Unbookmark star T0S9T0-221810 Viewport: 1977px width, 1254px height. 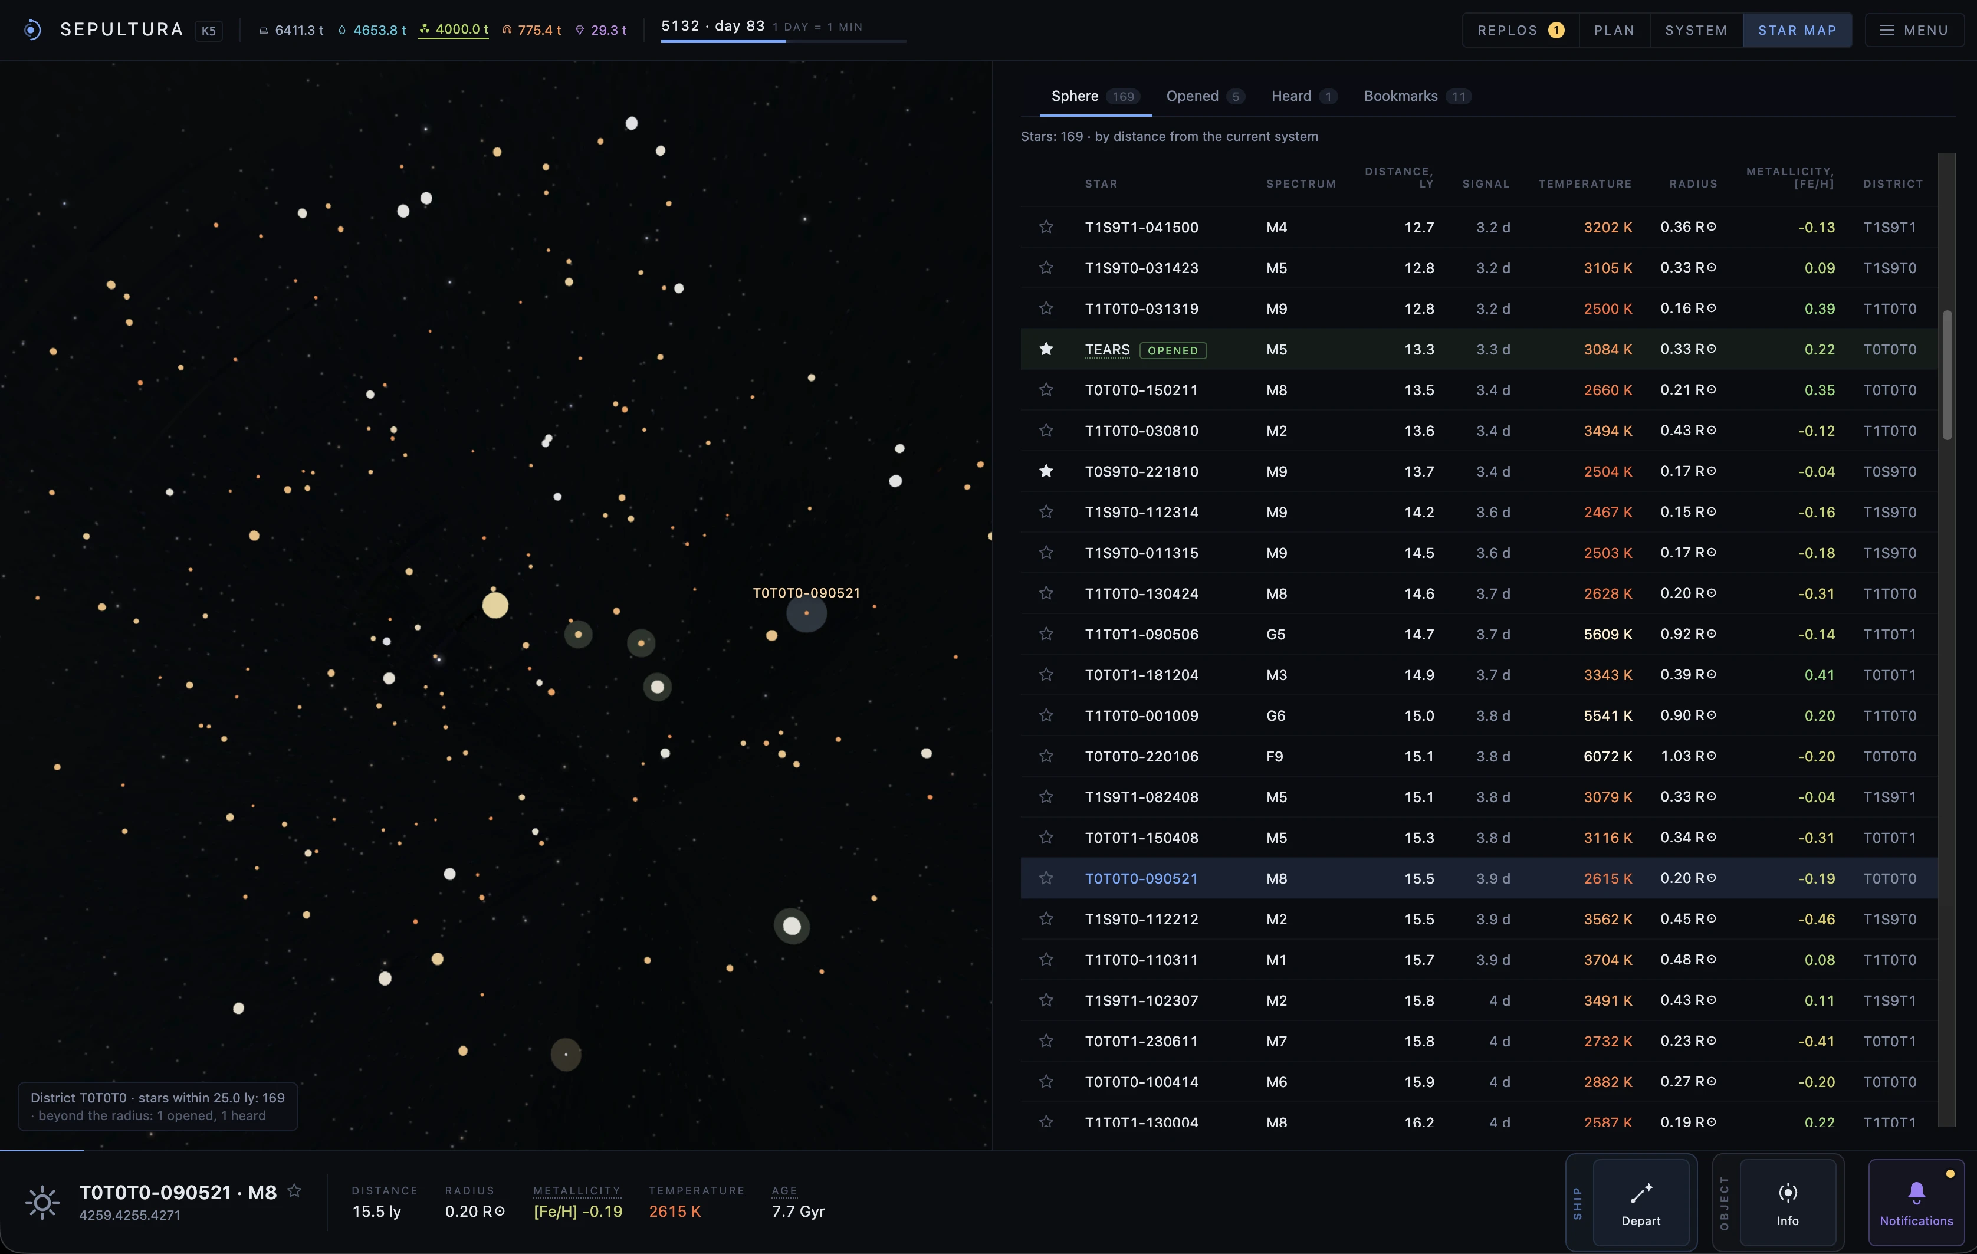1046,471
